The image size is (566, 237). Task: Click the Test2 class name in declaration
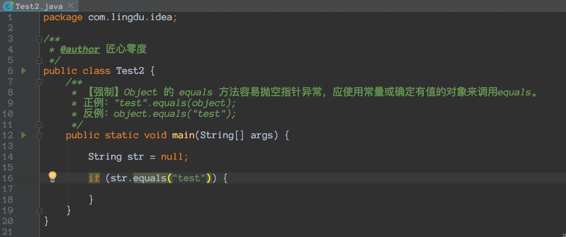coord(130,71)
